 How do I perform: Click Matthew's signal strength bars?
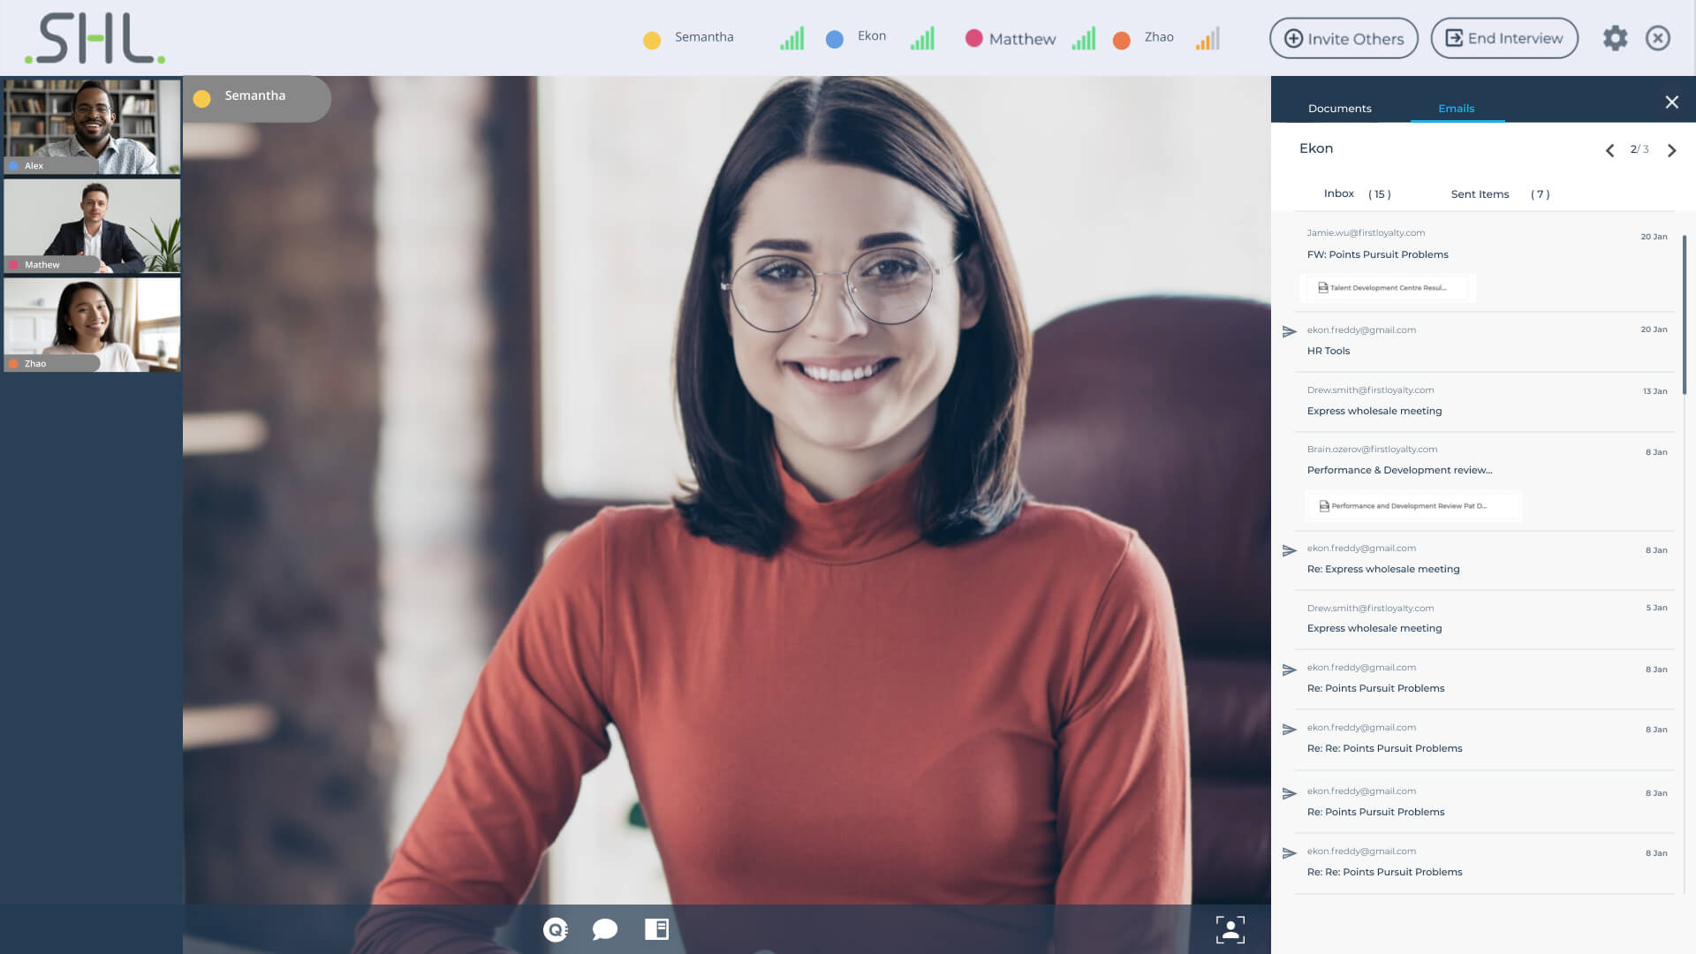click(1084, 38)
